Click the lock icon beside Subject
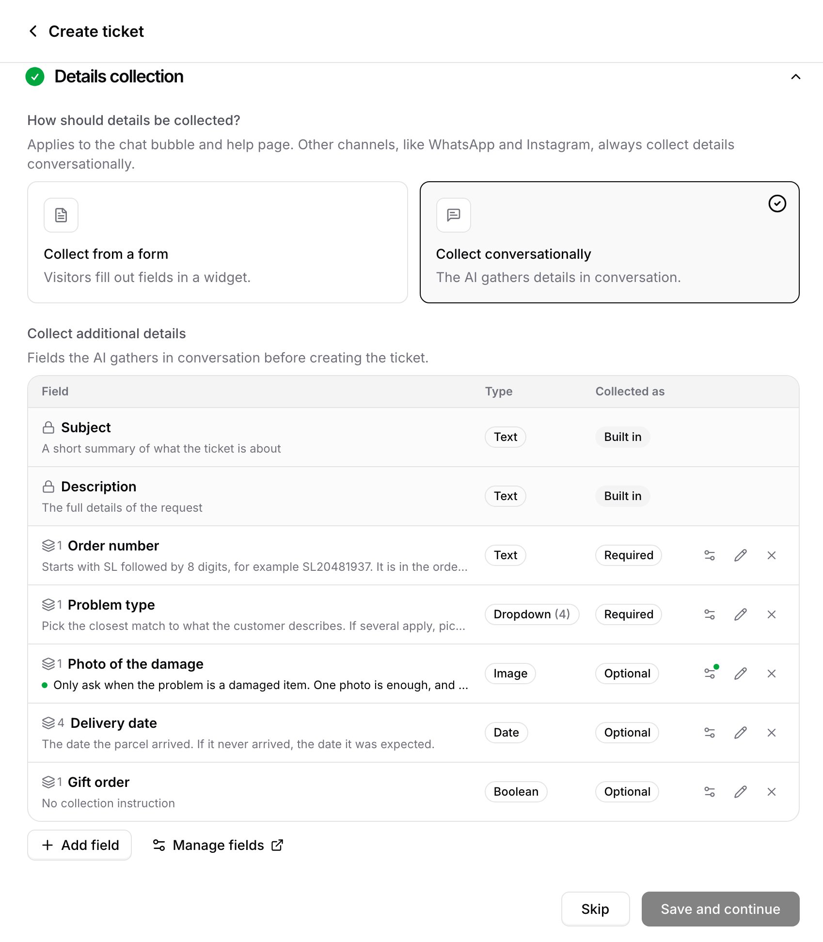 48,427
